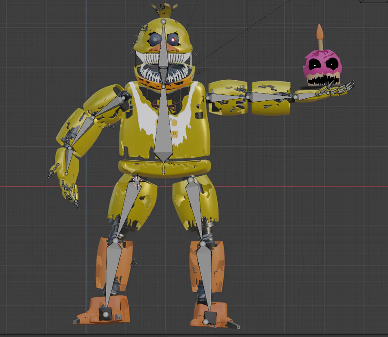The width and height of the screenshot is (388, 337).
Task: Click the 3D cursor at the hip
Action: pyautogui.click(x=137, y=181)
